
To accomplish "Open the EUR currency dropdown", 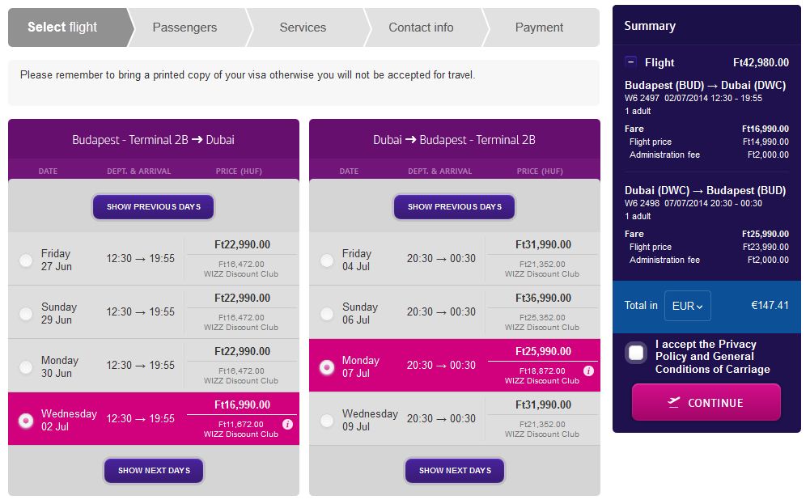I will tap(687, 306).
